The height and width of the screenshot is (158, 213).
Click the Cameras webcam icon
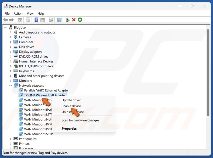15,37
